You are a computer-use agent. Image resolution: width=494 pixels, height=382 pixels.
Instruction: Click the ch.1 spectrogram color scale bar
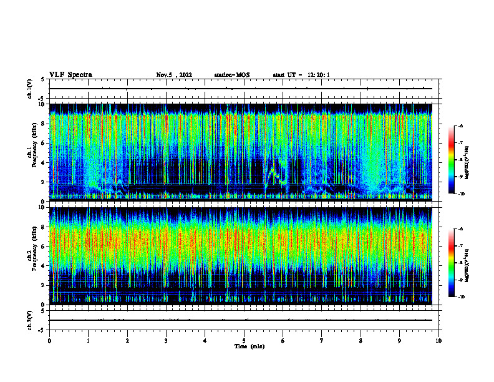451,160
